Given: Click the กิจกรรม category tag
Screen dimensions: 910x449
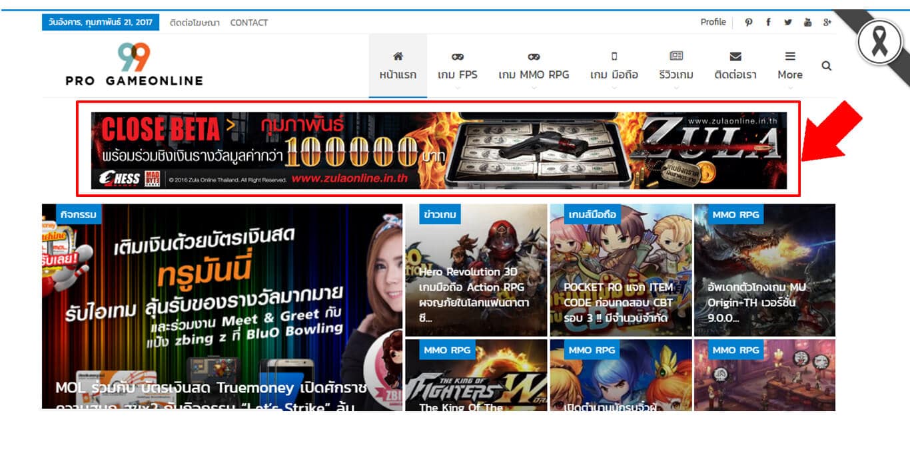Looking at the screenshot, I should 79,214.
